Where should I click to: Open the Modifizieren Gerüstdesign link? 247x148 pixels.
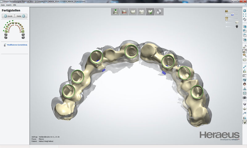point(17,45)
